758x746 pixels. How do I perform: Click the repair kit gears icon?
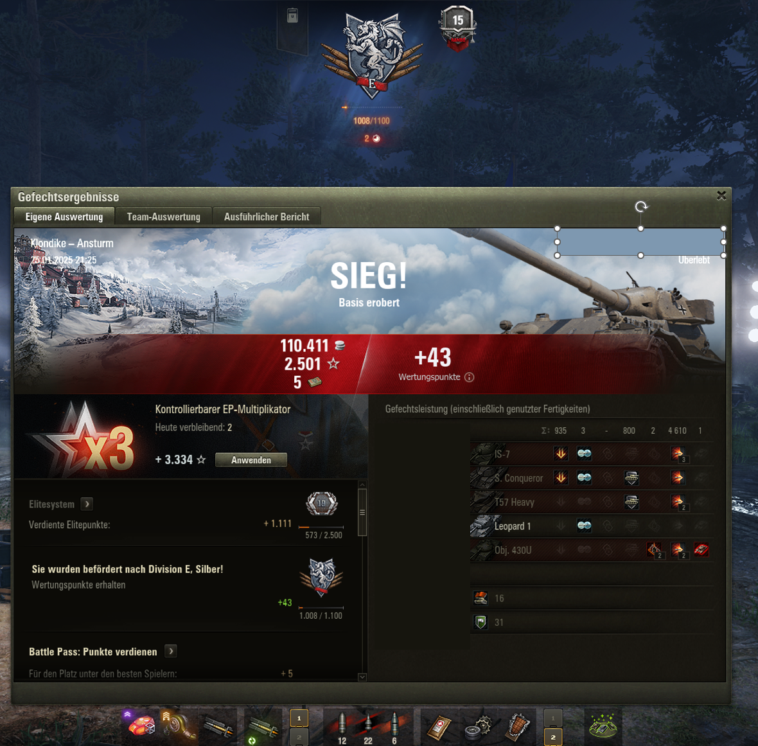(479, 727)
